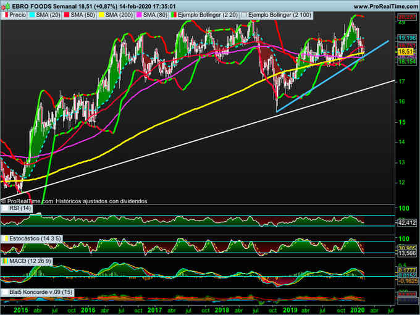Open the SMA (50) indicator label

click(x=83, y=15)
